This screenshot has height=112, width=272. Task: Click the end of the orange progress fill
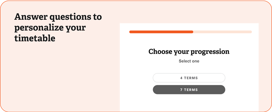(192, 32)
